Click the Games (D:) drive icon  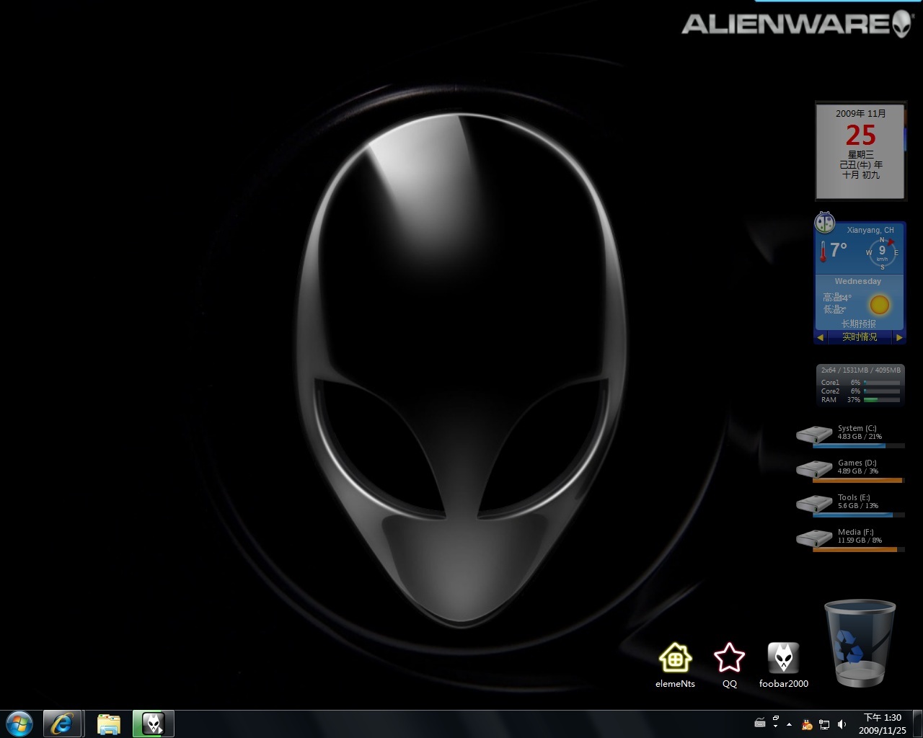pos(814,469)
